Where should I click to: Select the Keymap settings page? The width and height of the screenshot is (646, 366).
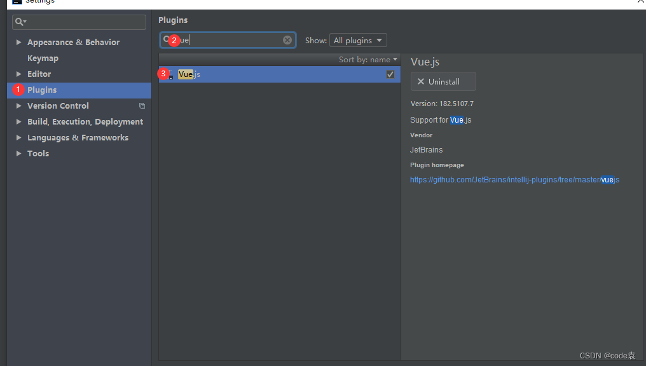pyautogui.click(x=43, y=58)
